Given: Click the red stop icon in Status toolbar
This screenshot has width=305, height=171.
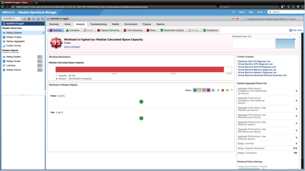Looking at the screenshot, I should [x=223, y=90].
